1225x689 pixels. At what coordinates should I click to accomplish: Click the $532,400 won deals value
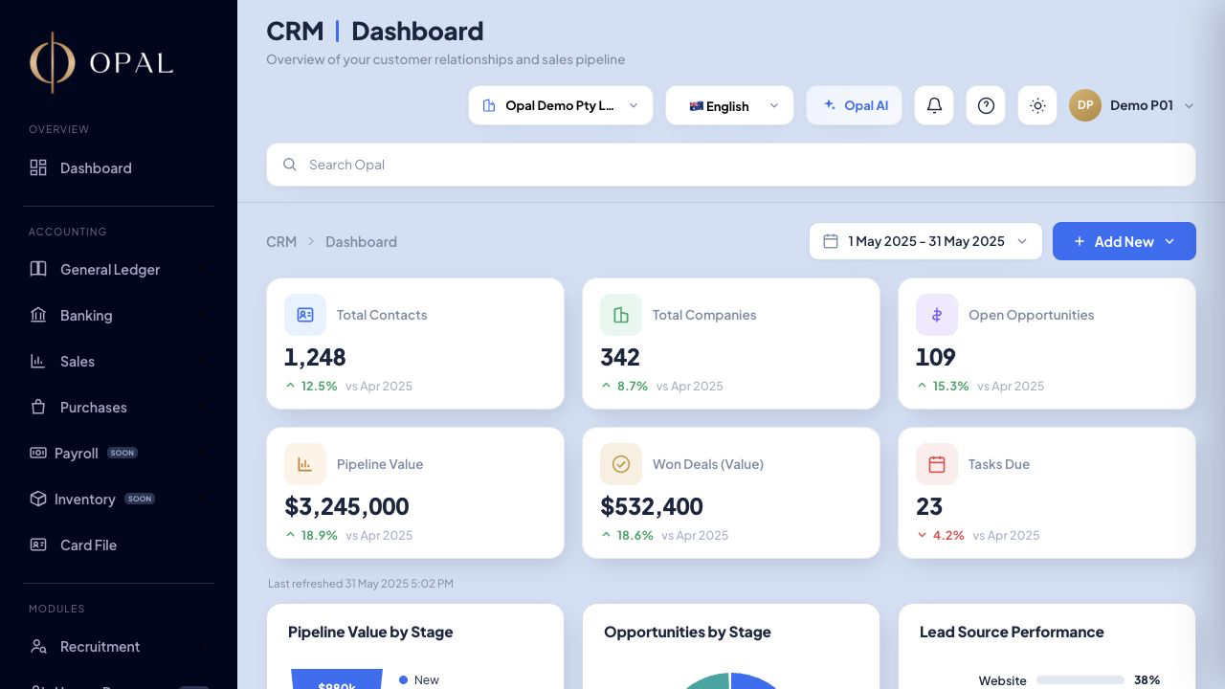click(652, 506)
